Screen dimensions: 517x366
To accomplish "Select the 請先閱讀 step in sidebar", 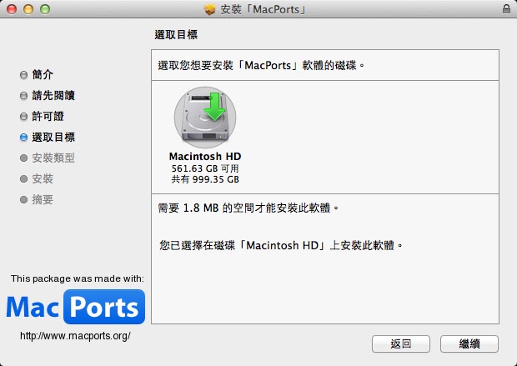I will click(x=53, y=96).
